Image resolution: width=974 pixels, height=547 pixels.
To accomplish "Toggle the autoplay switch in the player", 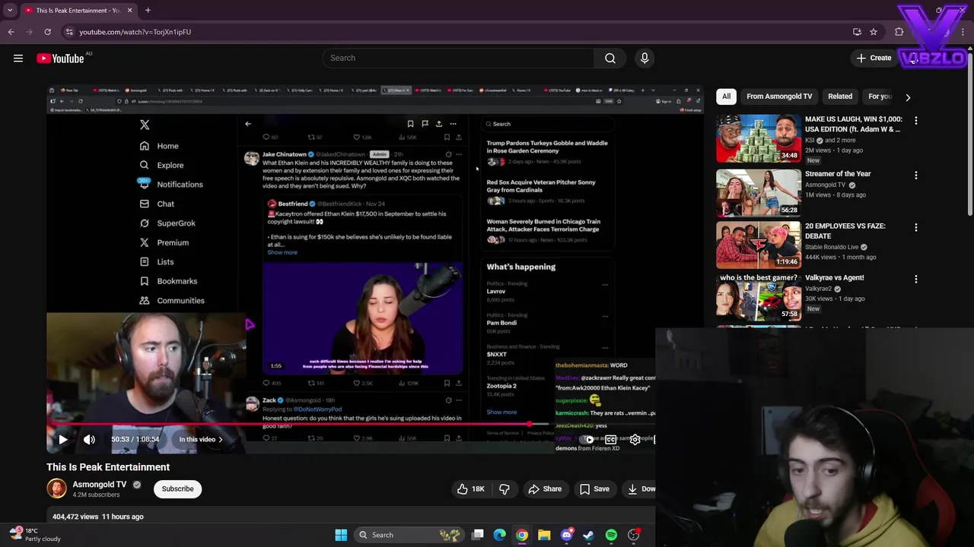I will point(587,439).
